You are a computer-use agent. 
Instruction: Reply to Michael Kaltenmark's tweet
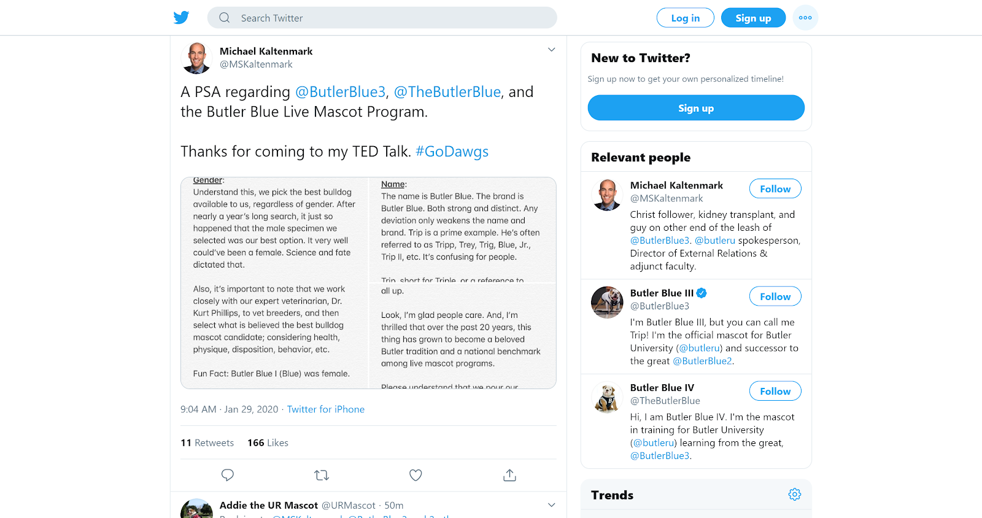point(228,475)
